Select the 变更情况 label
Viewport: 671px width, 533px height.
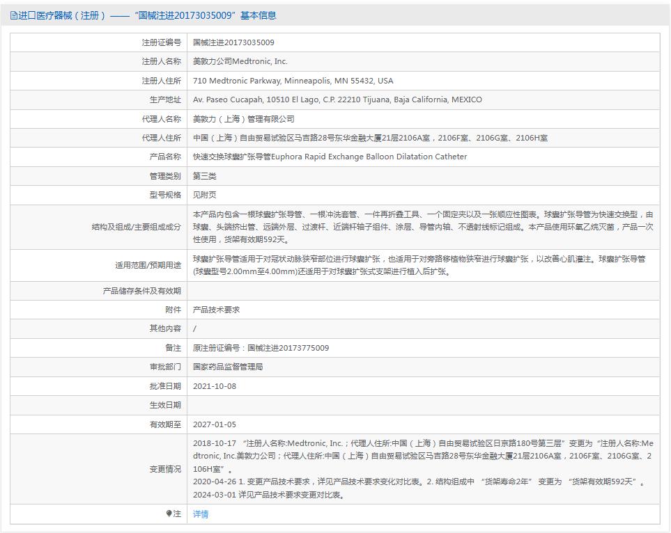pos(165,469)
